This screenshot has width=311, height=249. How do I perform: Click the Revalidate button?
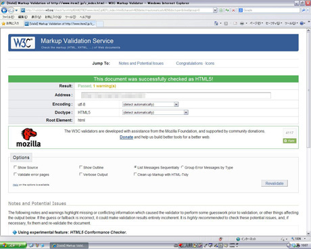click(x=274, y=183)
